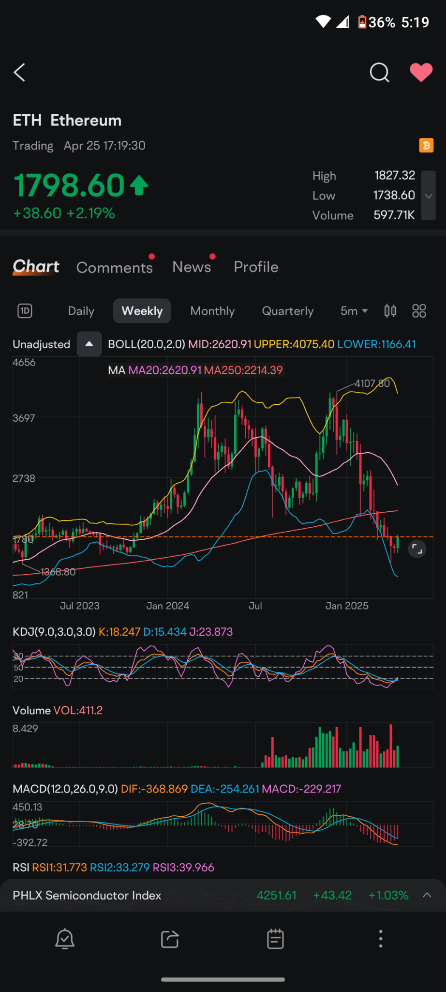
Task: Tap the candlestick chart style icon
Action: [390, 311]
